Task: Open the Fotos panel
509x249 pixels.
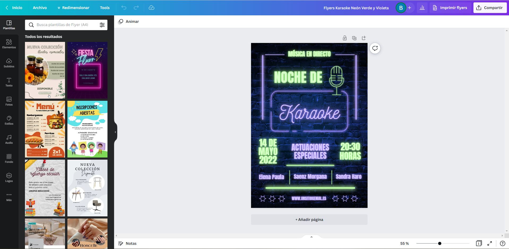Action: (9, 101)
